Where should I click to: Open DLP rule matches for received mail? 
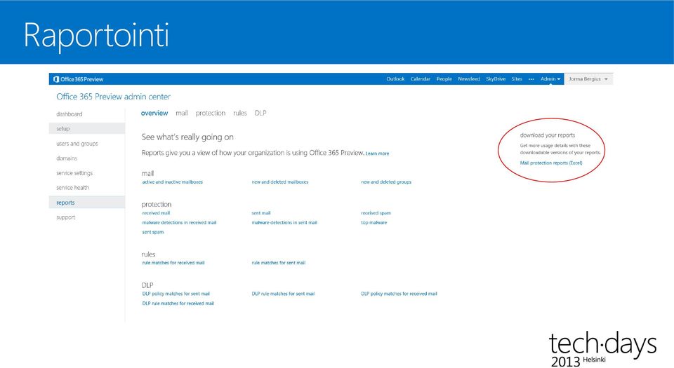[178, 304]
